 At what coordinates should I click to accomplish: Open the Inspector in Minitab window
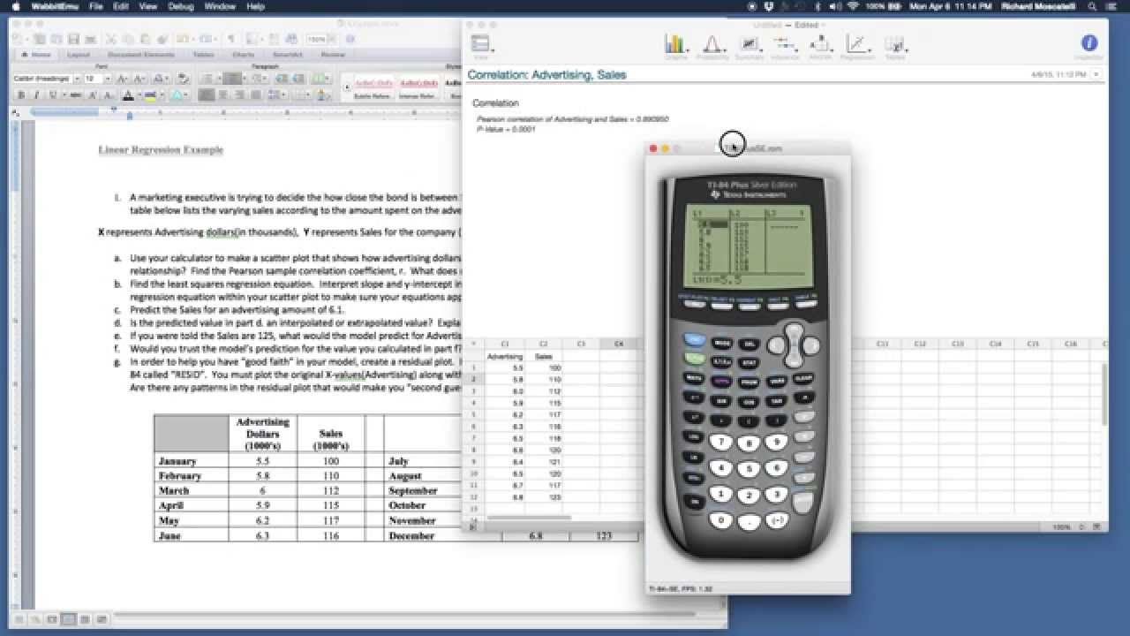1089,46
